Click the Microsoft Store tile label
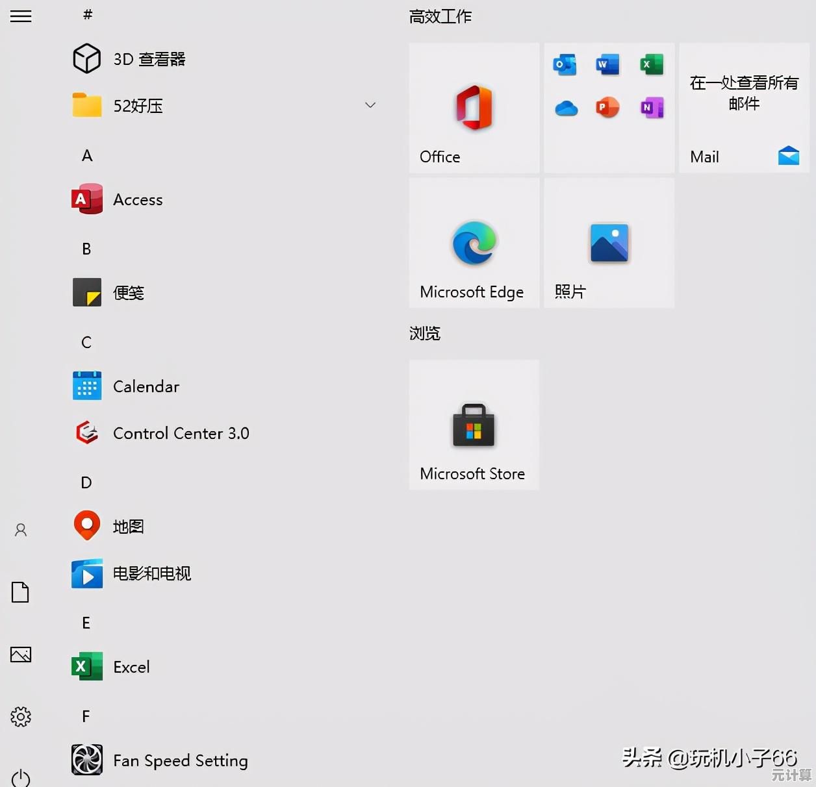Screen dimensions: 816x787 [x=472, y=474]
